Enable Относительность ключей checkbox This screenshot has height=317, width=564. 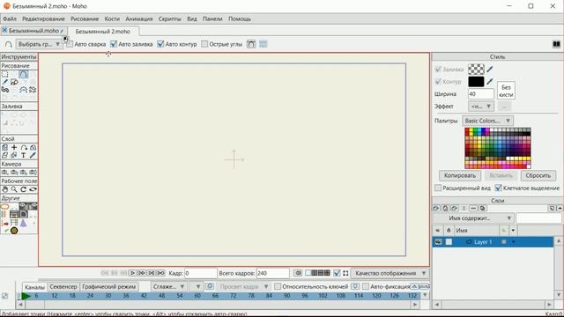point(278,286)
